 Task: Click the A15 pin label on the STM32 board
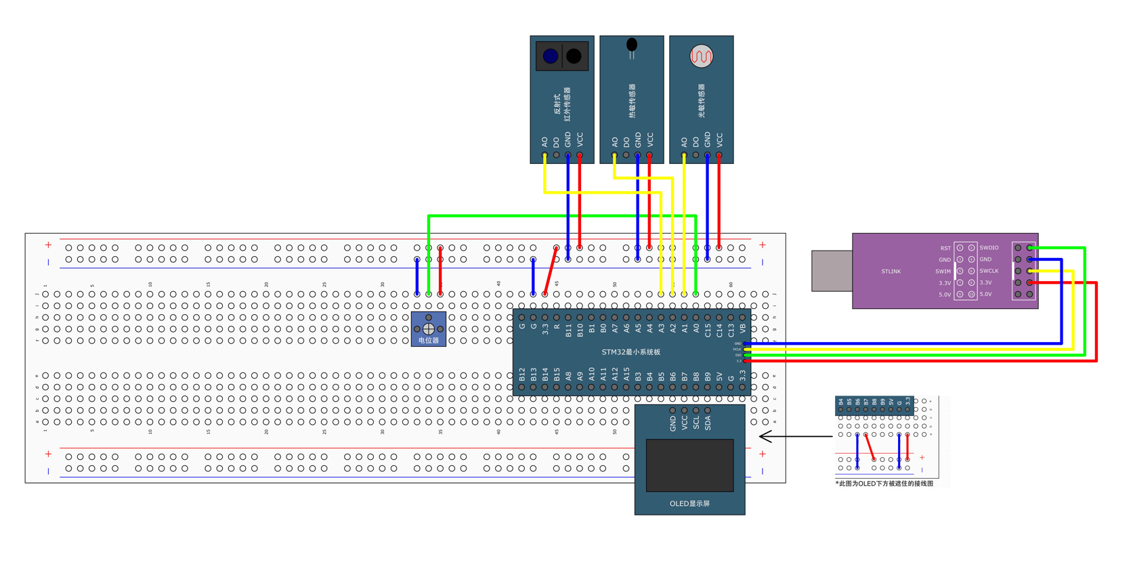point(626,375)
